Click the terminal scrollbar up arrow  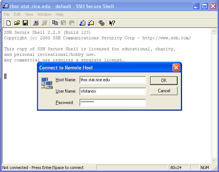click(214, 31)
